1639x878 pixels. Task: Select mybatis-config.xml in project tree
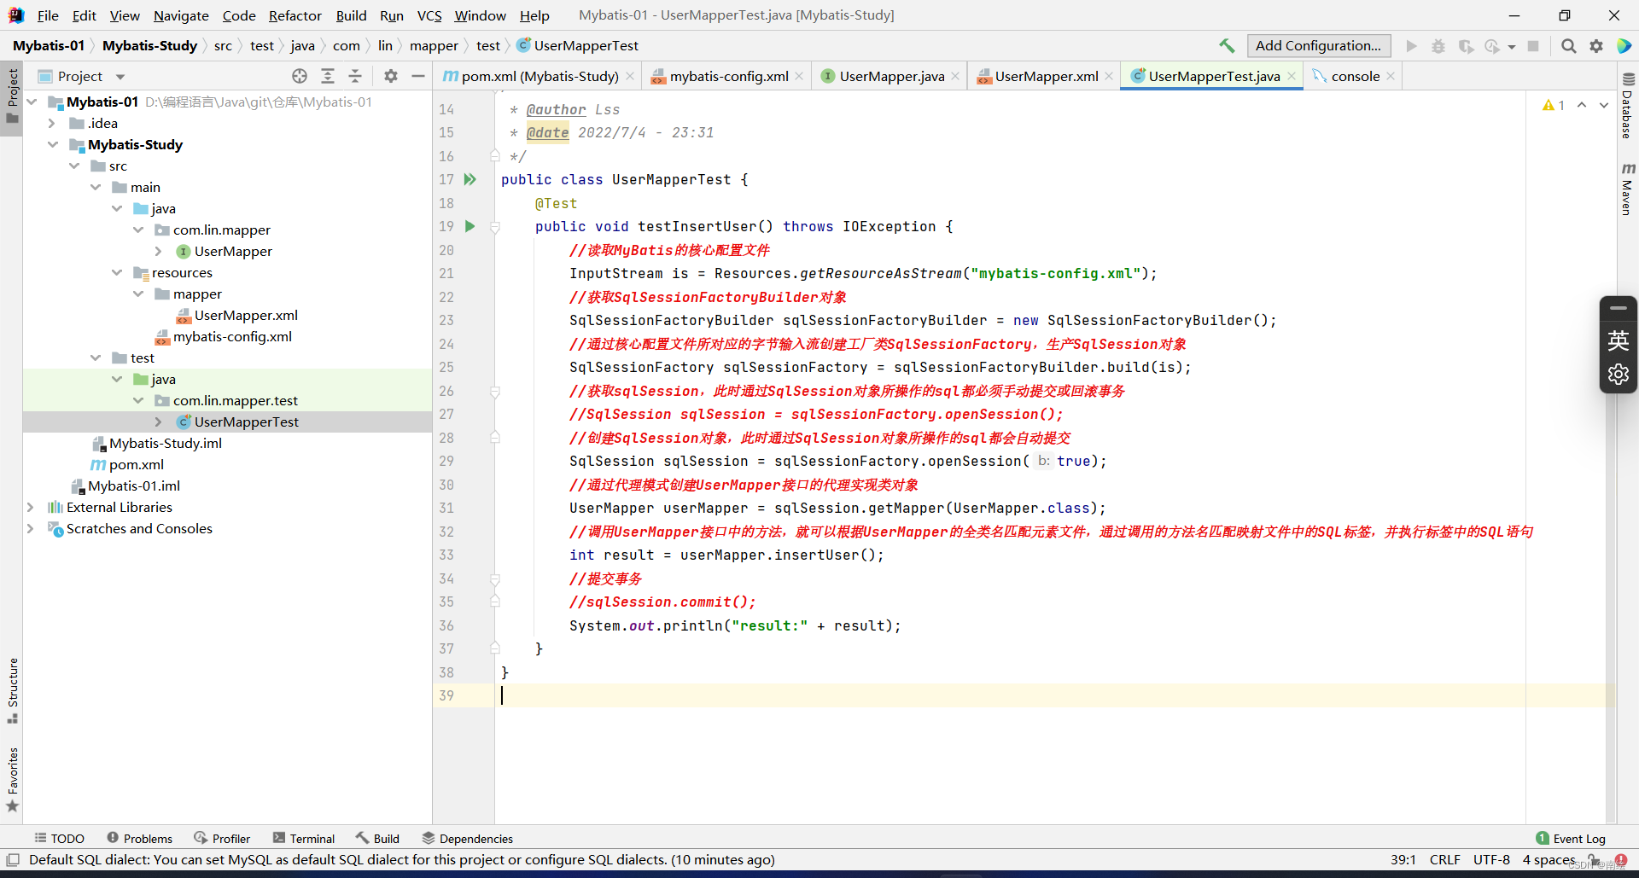click(x=232, y=336)
